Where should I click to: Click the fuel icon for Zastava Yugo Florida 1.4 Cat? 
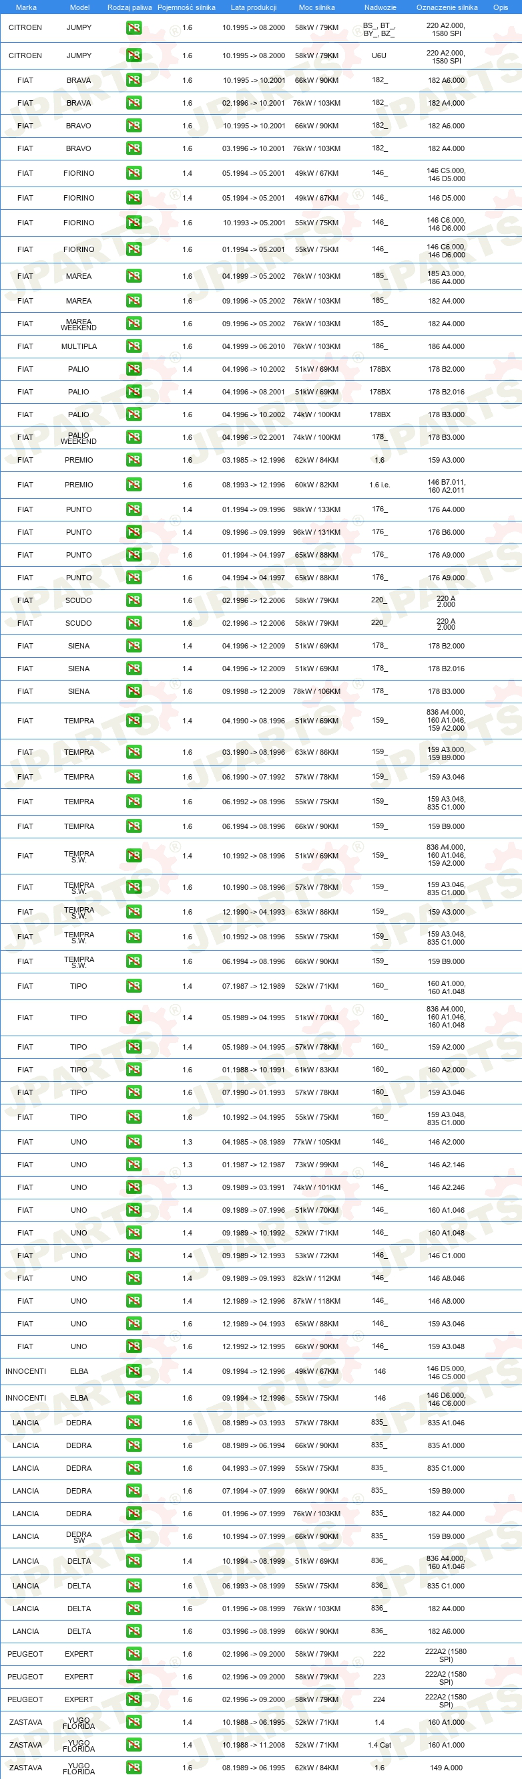[x=134, y=1745]
